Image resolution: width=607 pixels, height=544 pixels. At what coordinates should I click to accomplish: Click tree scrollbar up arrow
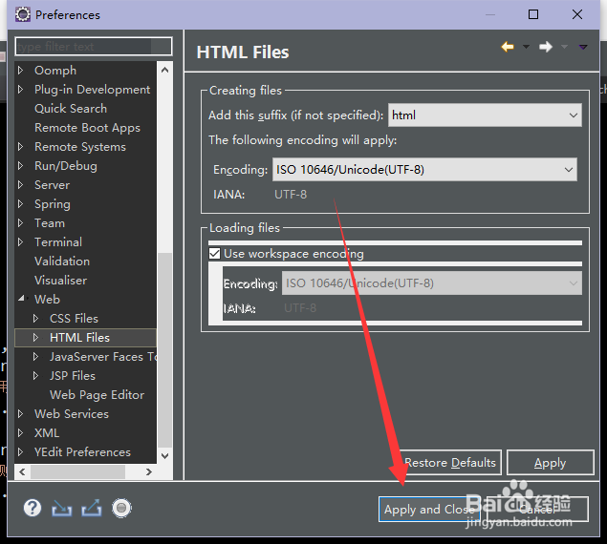click(165, 70)
